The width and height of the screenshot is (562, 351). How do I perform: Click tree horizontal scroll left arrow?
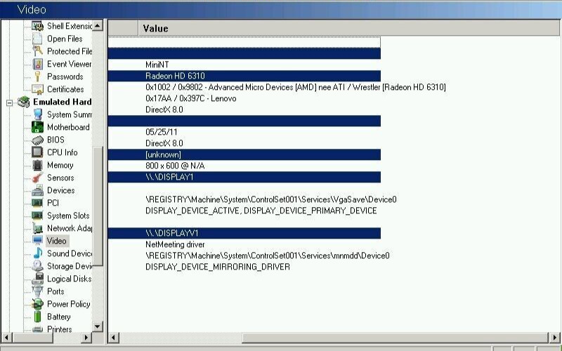[7, 338]
